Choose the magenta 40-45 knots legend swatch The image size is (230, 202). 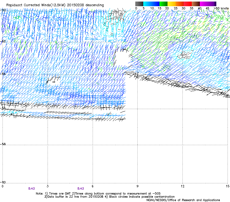pos(204,4)
